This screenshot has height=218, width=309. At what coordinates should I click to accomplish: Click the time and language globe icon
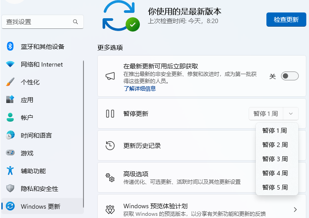pos(10,135)
